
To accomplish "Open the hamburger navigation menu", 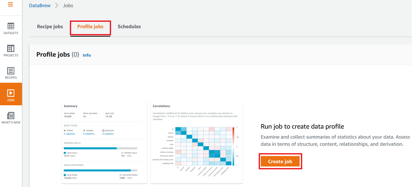I will 10,4.
